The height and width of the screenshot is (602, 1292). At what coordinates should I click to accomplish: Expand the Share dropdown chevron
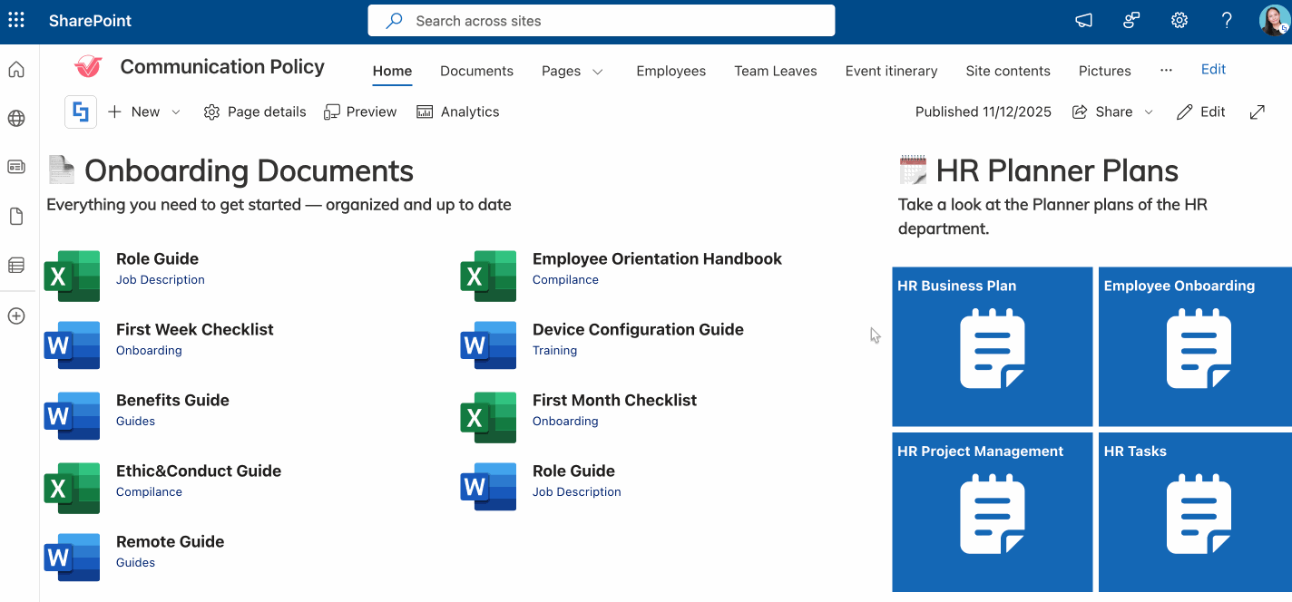click(x=1148, y=112)
